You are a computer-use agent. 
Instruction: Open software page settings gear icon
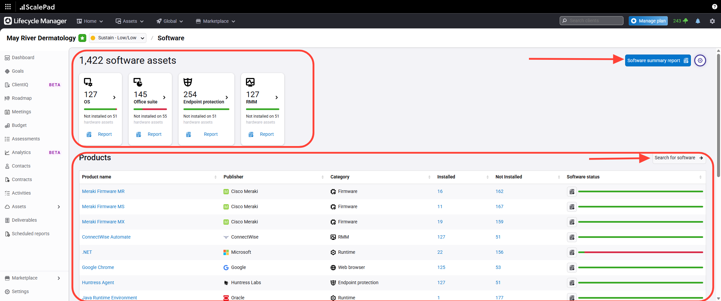tap(700, 60)
